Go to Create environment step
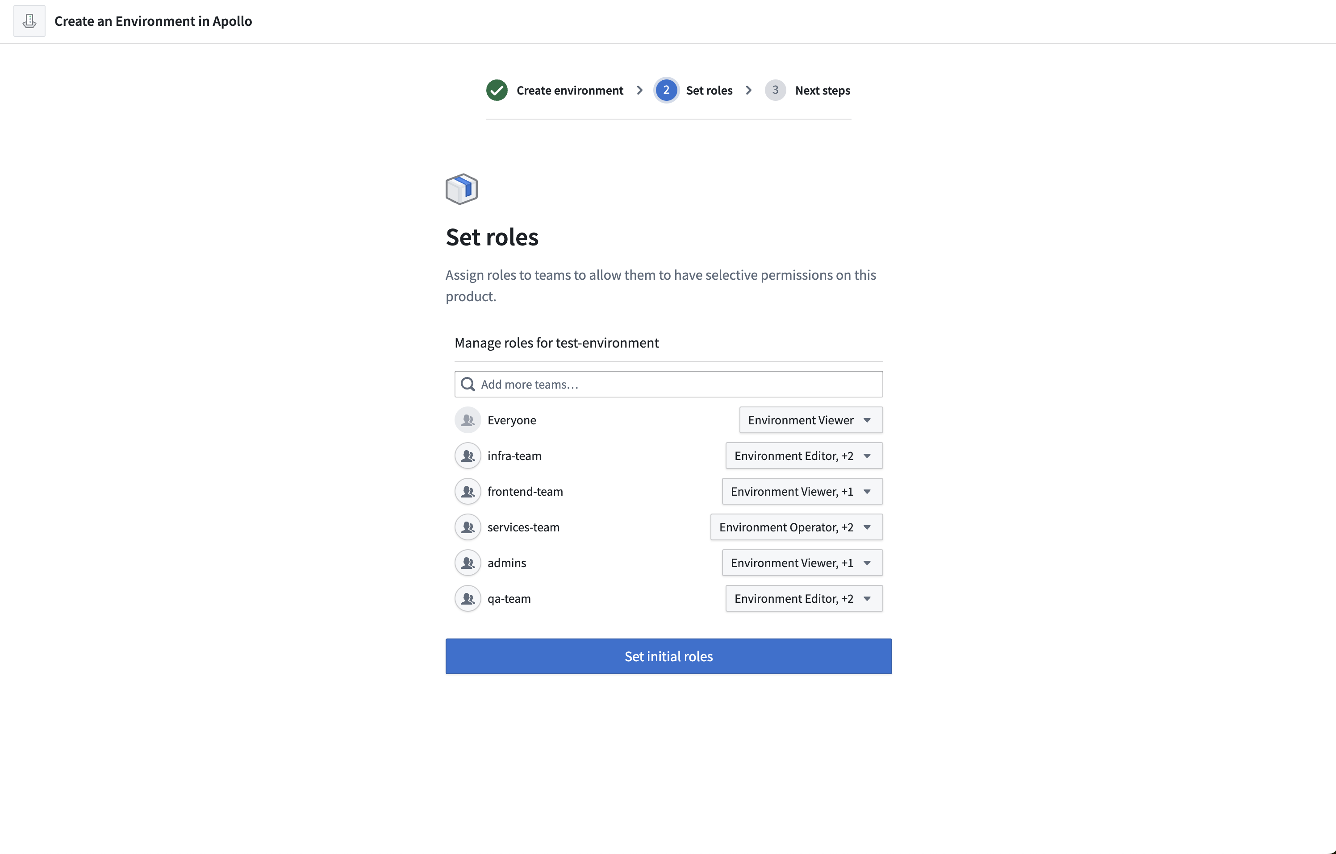This screenshot has width=1336, height=854. [x=570, y=91]
